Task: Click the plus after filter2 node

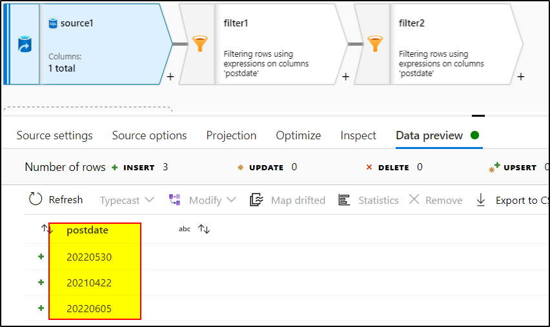Action: [x=520, y=76]
